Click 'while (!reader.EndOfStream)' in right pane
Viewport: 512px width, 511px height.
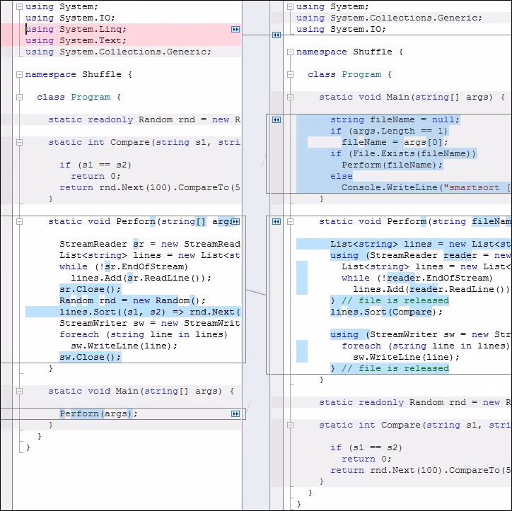417,278
